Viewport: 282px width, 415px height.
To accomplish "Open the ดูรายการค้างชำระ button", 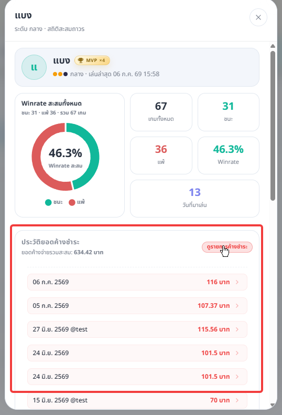I will click(x=227, y=247).
